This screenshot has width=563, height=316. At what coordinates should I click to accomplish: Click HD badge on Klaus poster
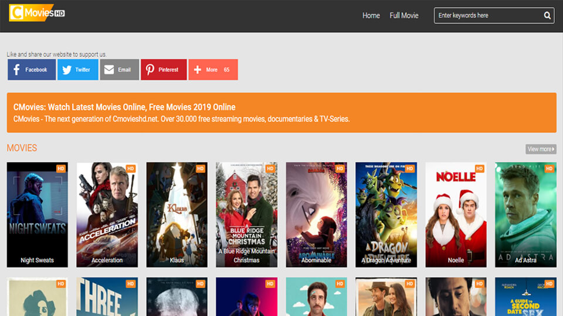pos(201,169)
